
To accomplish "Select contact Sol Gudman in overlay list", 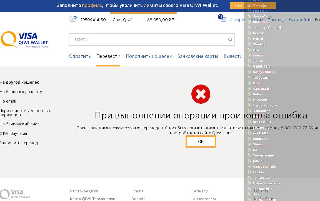I will [x=262, y=78].
